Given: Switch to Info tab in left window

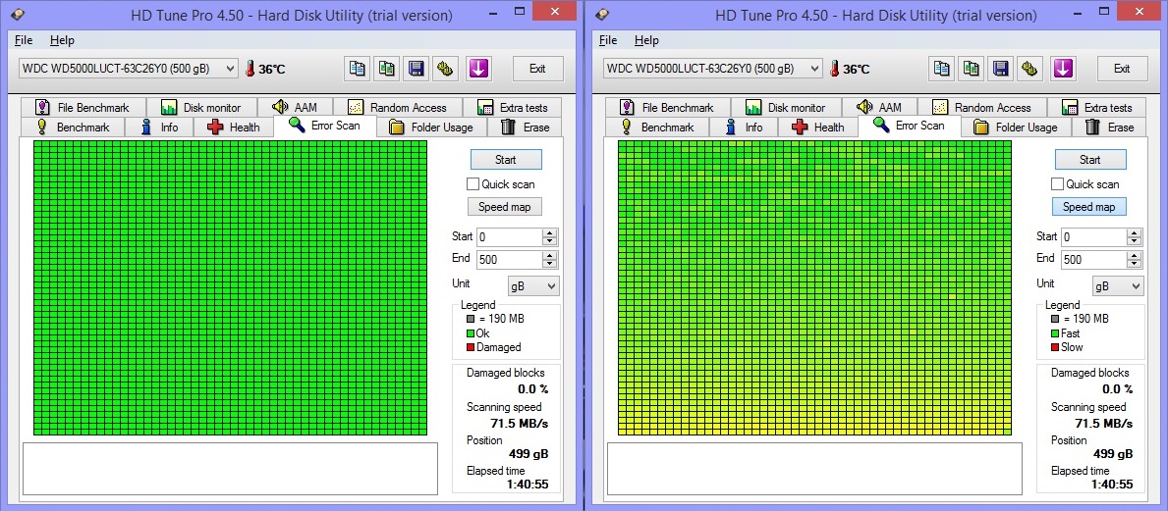Looking at the screenshot, I should coord(159,128).
